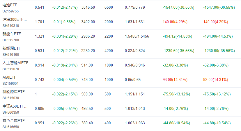Click price 0.951
The image size is (241, 131).
(40, 123)
